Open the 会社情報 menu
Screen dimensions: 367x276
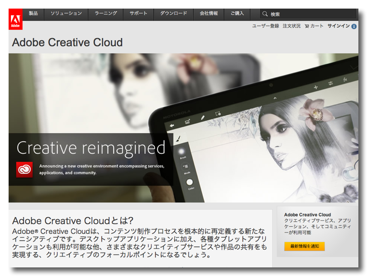(x=208, y=13)
